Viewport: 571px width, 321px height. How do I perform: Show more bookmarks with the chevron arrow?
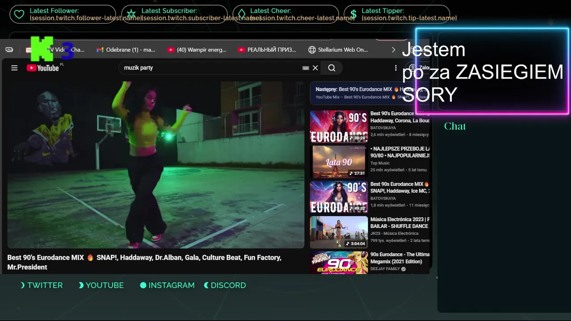(393, 50)
